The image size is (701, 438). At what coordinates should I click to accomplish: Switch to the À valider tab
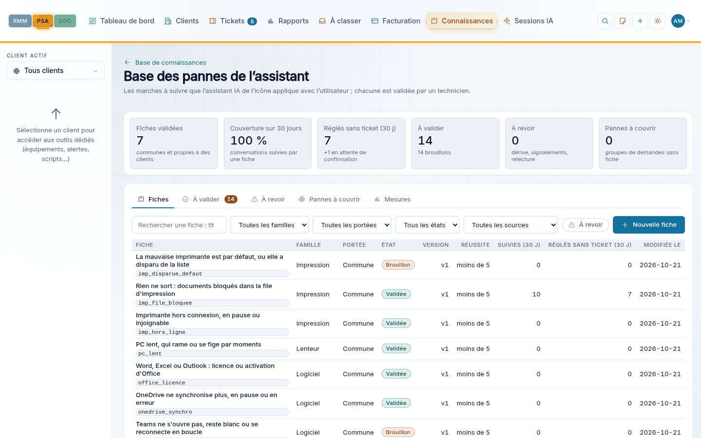coord(210,199)
